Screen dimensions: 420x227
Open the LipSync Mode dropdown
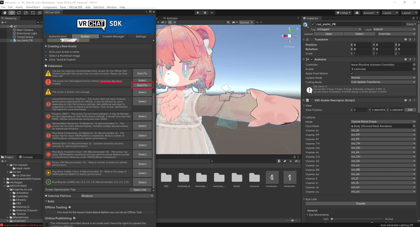click(383, 122)
